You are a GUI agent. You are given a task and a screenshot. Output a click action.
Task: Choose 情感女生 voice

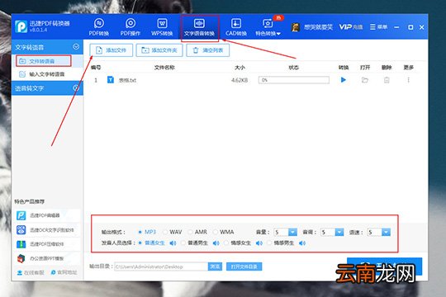[x=238, y=243]
